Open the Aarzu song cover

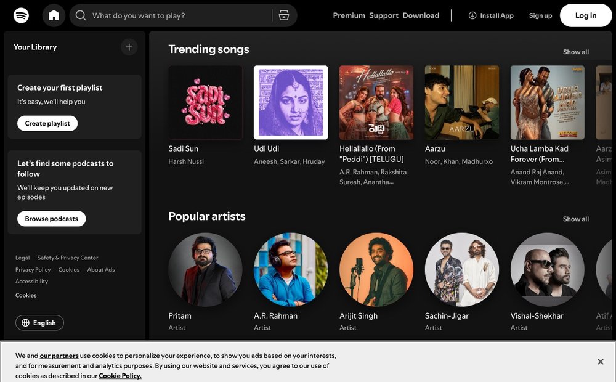[x=462, y=102]
